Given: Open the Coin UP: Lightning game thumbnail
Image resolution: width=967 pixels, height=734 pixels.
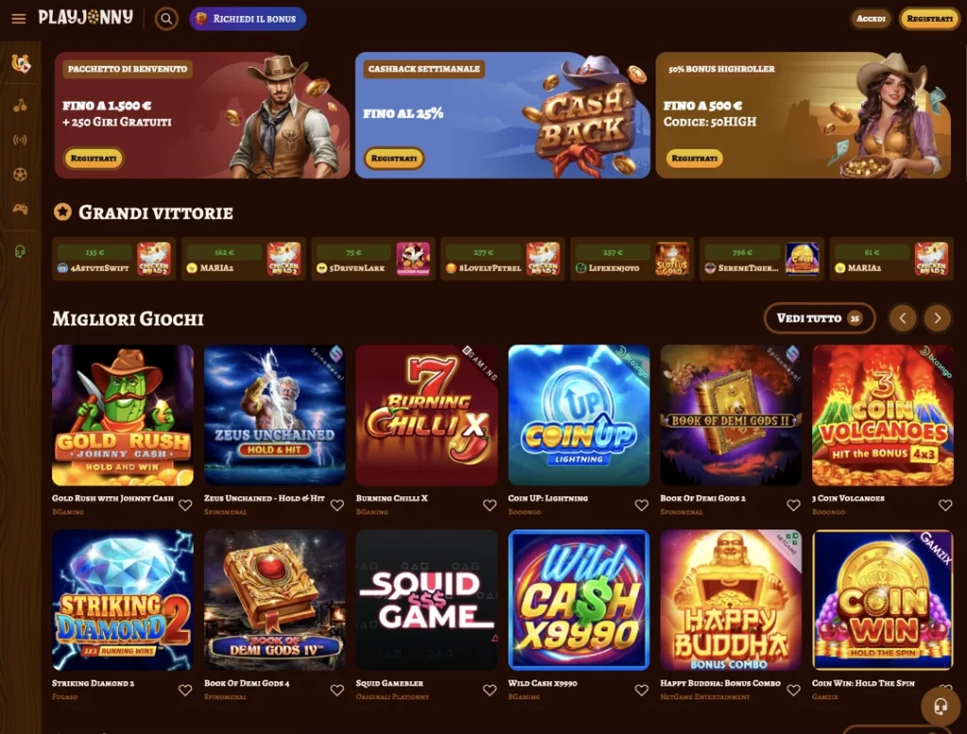Looking at the screenshot, I should click(x=579, y=415).
